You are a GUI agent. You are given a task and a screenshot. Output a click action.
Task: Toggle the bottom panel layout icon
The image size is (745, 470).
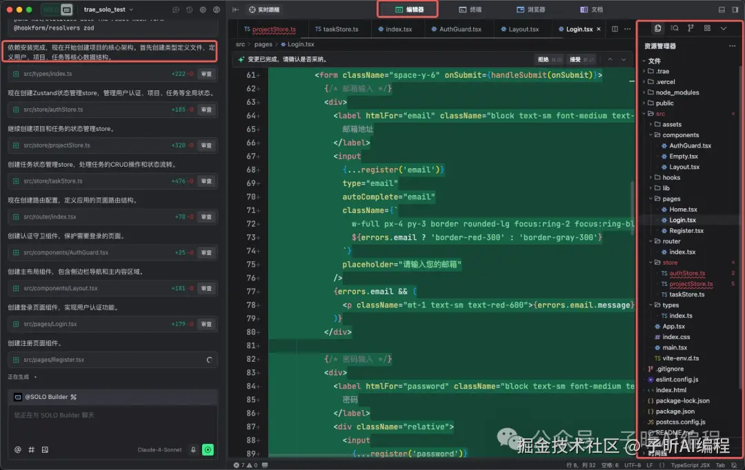click(722, 10)
